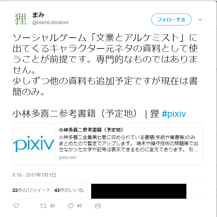Image resolution: width=217 pixels, height=217 pixels.
Task: View the 23件のリツイート list
Action: click(32, 190)
